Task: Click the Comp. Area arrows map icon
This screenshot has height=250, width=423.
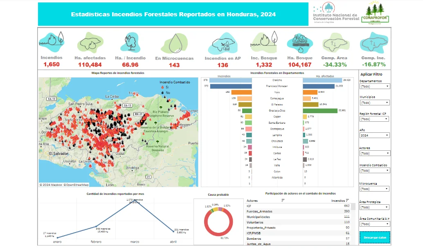Action: click(334, 42)
